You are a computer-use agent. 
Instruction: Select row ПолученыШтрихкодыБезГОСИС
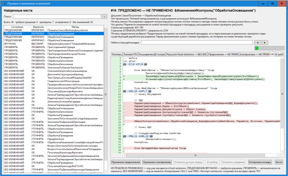point(54,166)
